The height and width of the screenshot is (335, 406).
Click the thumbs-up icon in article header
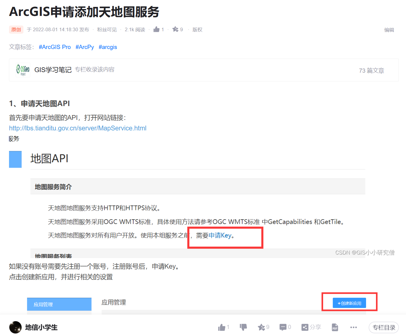[156, 29]
